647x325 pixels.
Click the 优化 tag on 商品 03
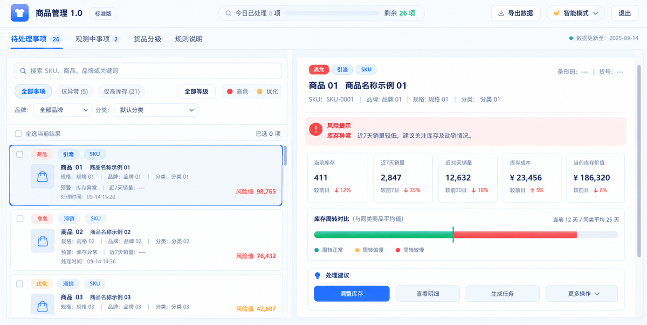(42, 284)
